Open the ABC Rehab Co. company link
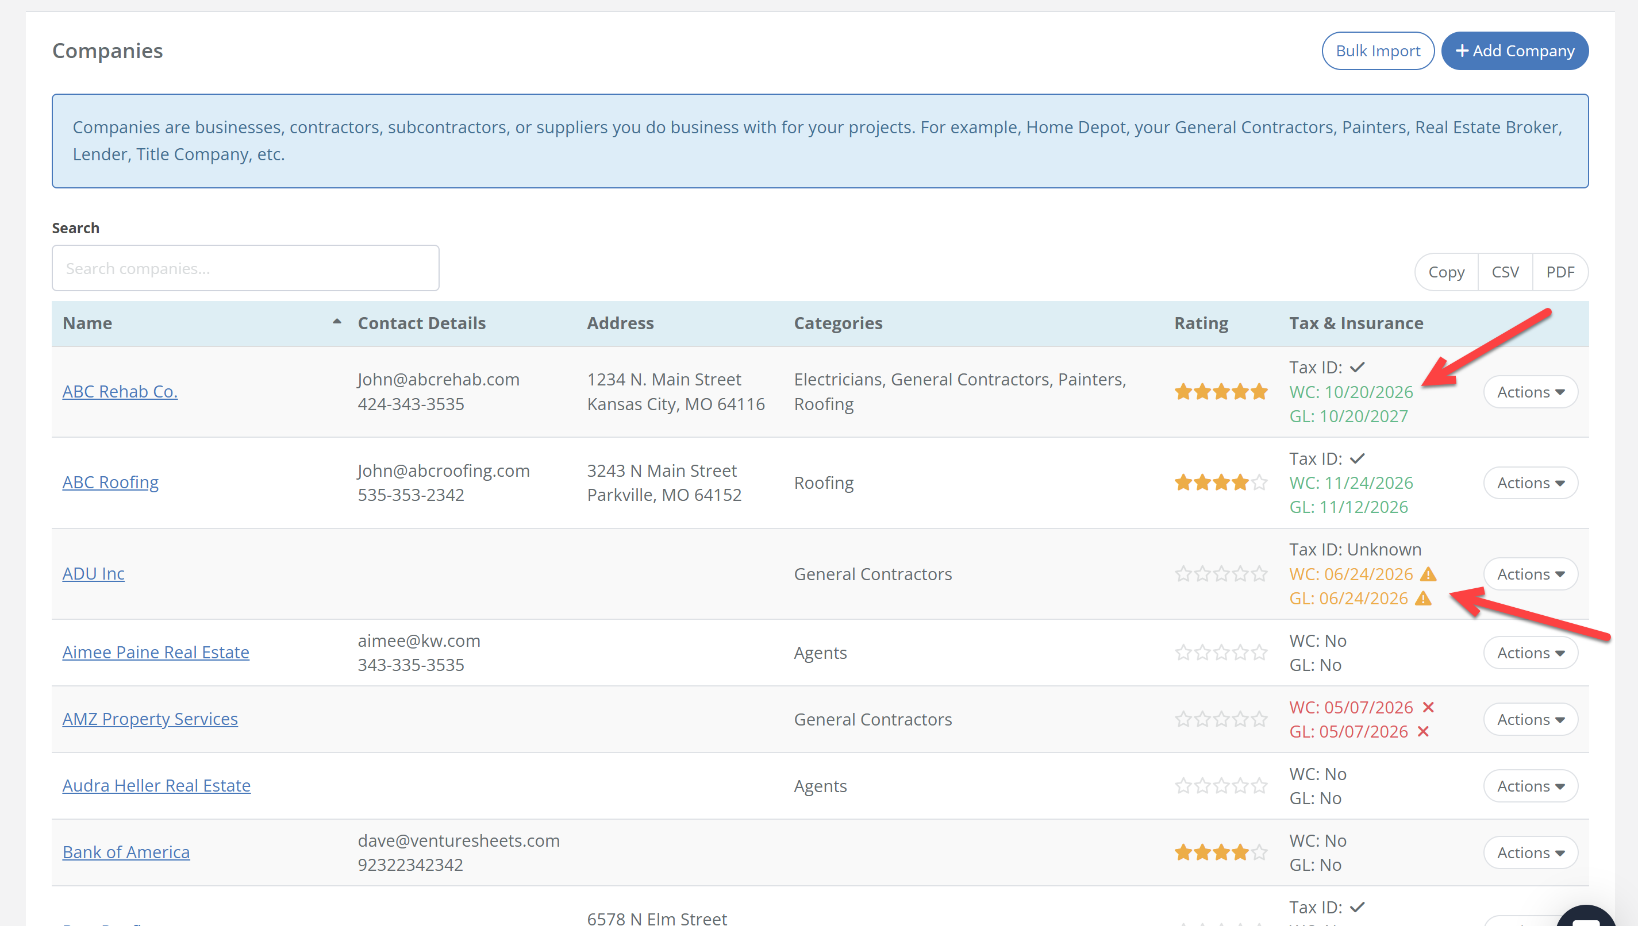Screen dimensions: 1638x926 (120, 392)
